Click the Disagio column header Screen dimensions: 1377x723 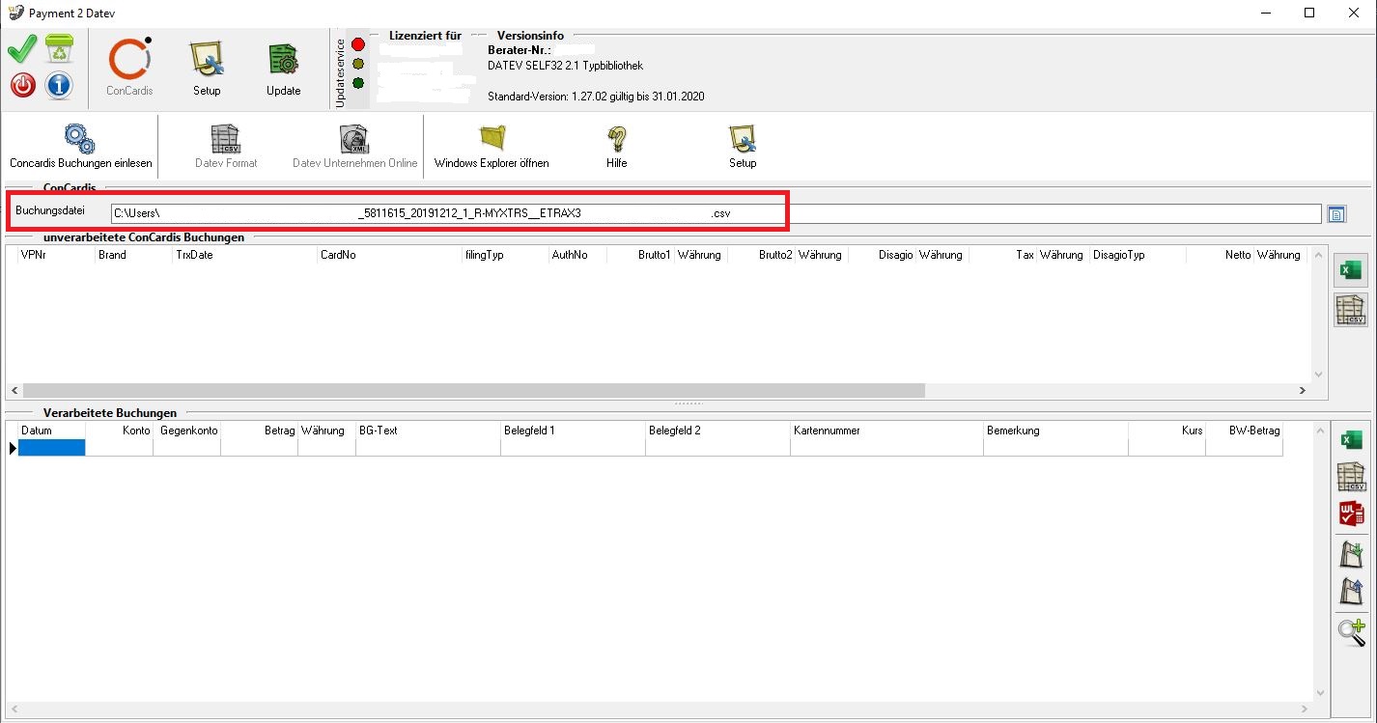pos(882,255)
